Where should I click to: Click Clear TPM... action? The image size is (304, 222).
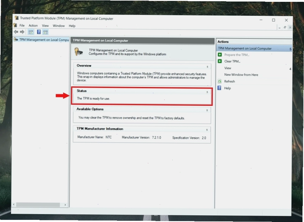pos(232,61)
